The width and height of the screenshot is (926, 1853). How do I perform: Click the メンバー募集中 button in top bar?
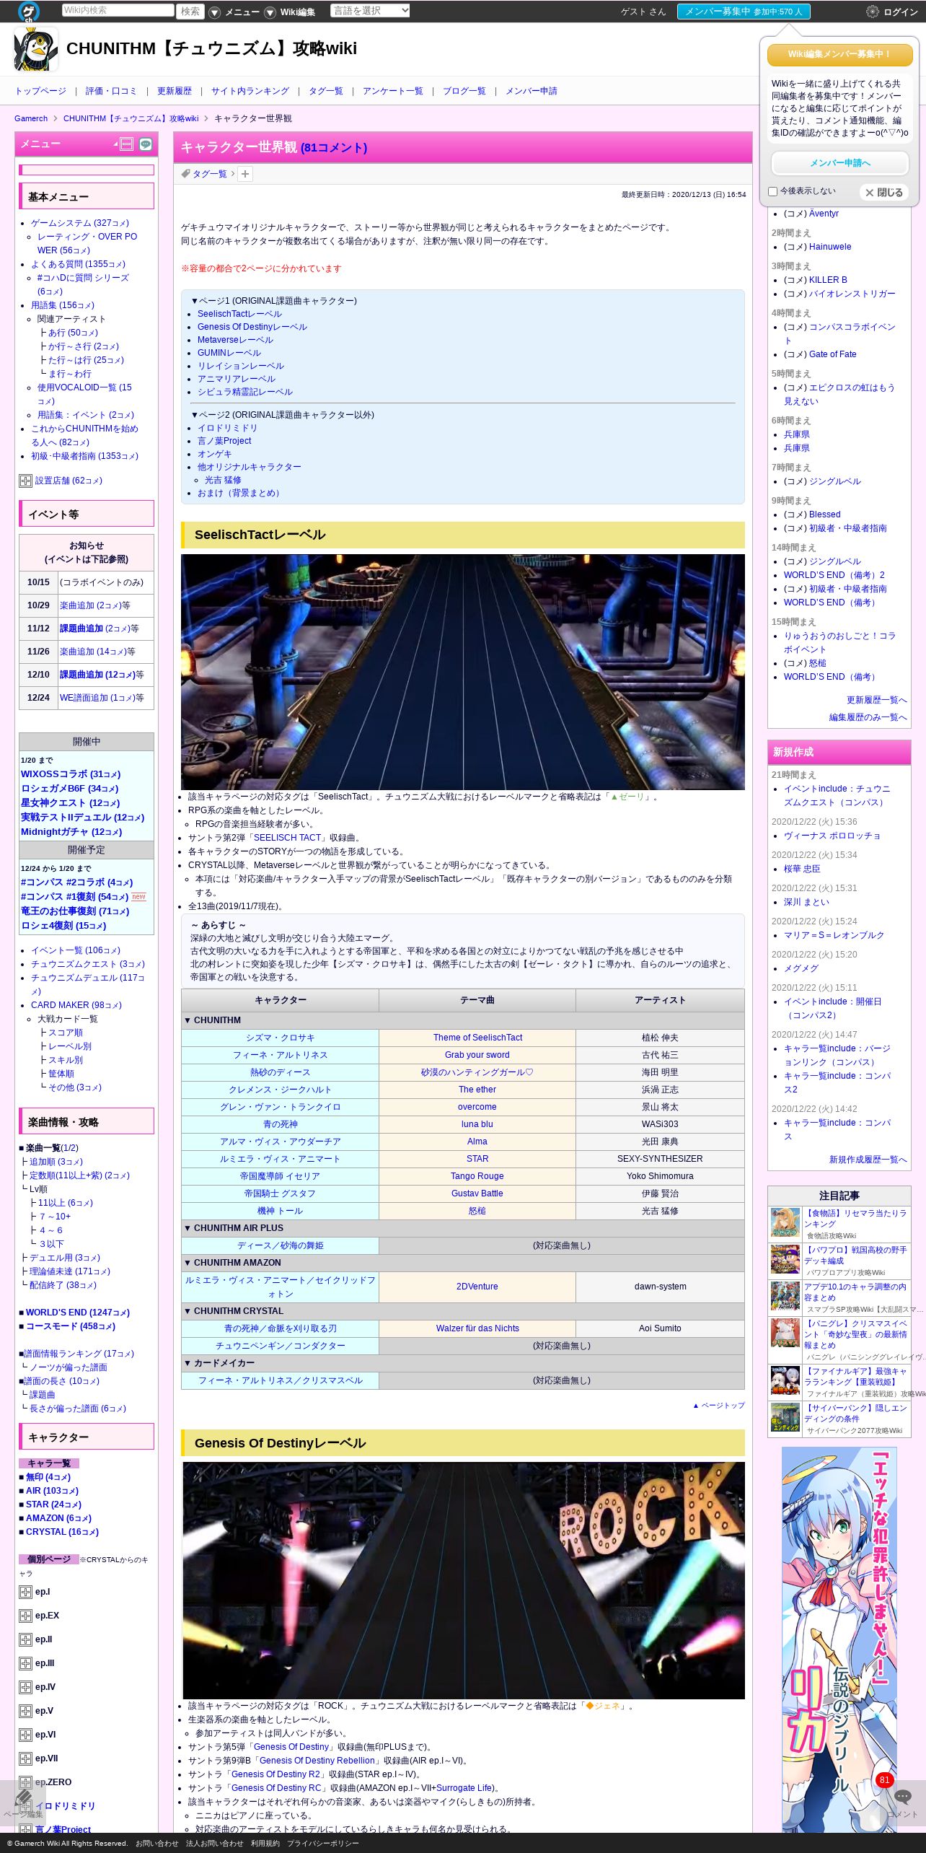[x=744, y=12]
